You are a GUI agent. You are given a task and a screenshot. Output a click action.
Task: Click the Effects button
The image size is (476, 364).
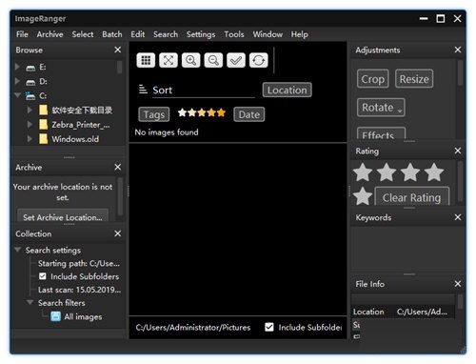coord(382,133)
